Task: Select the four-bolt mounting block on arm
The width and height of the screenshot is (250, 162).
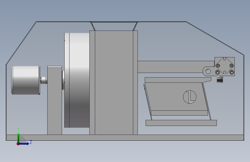Action: (225, 67)
